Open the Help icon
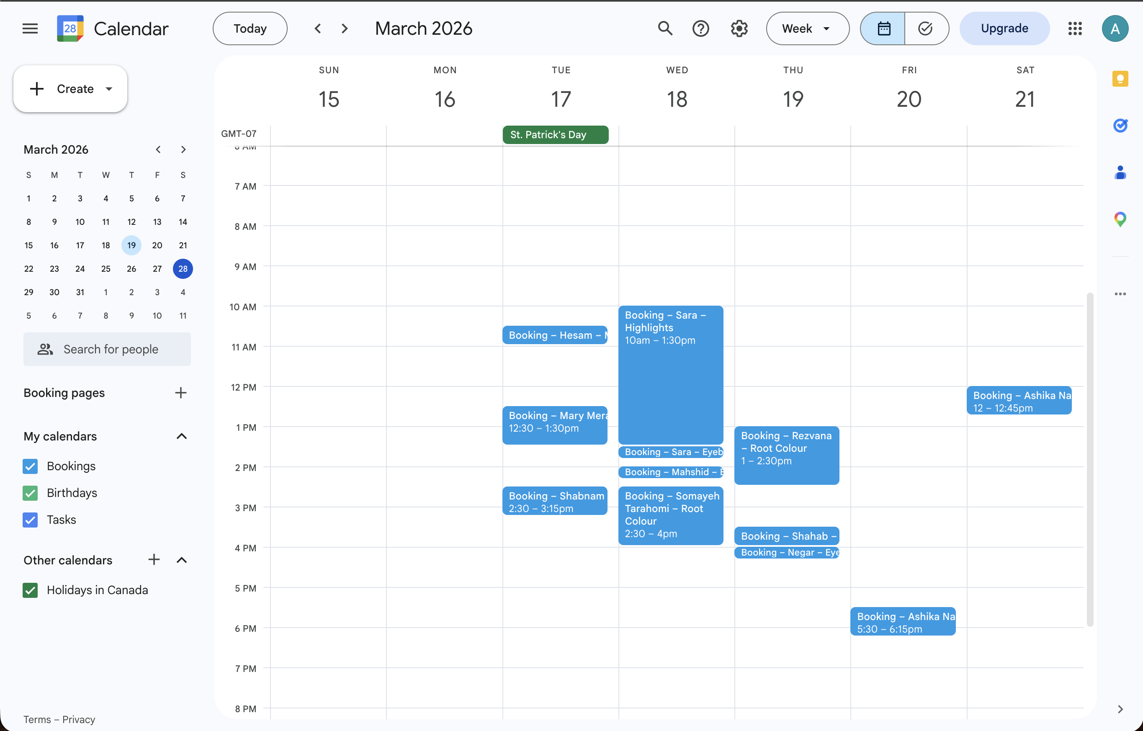Viewport: 1143px width, 731px height. coord(700,28)
